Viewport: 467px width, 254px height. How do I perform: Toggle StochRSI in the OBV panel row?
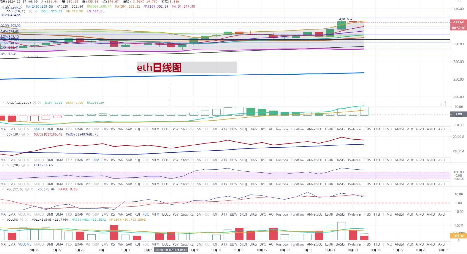tap(187, 160)
